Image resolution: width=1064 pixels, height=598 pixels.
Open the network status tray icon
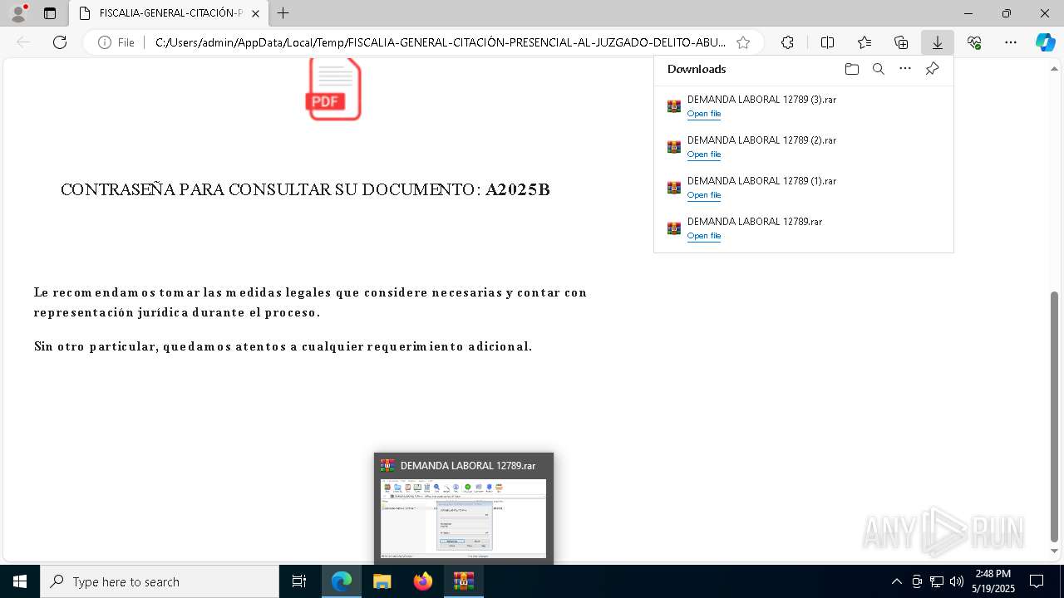coord(937,581)
